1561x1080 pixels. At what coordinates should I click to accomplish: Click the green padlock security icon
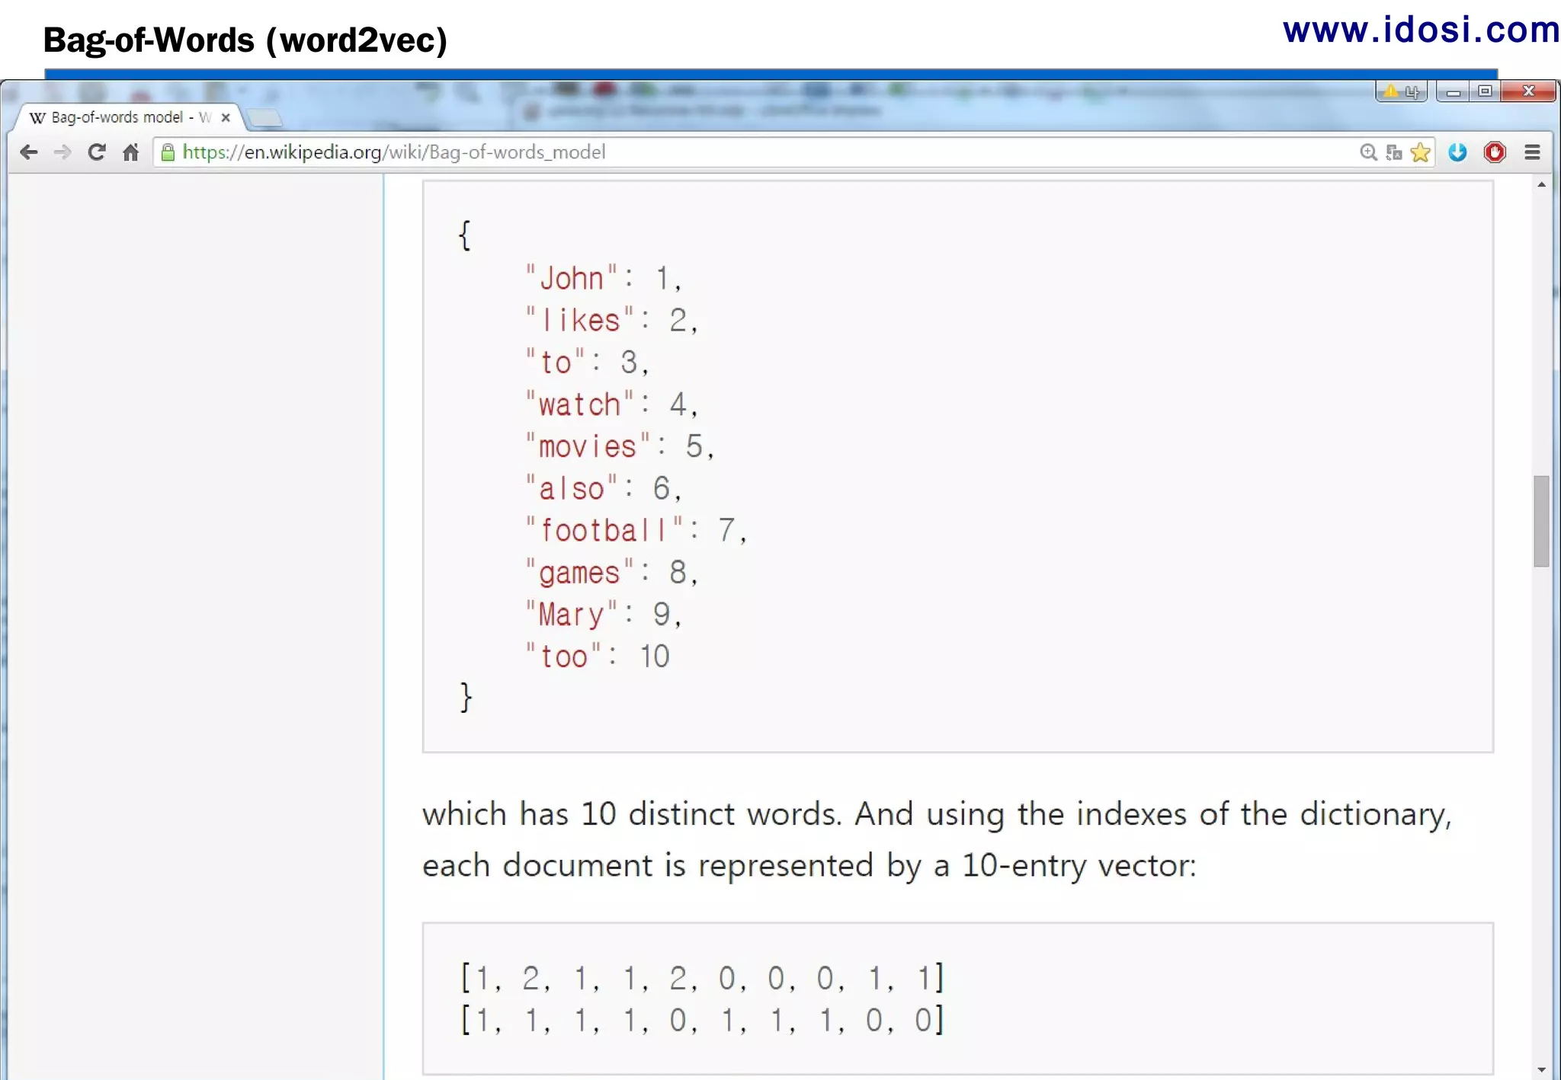point(168,152)
